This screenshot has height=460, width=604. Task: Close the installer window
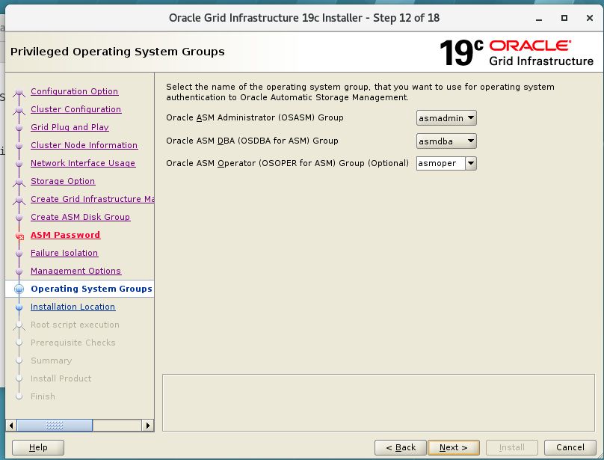590,18
